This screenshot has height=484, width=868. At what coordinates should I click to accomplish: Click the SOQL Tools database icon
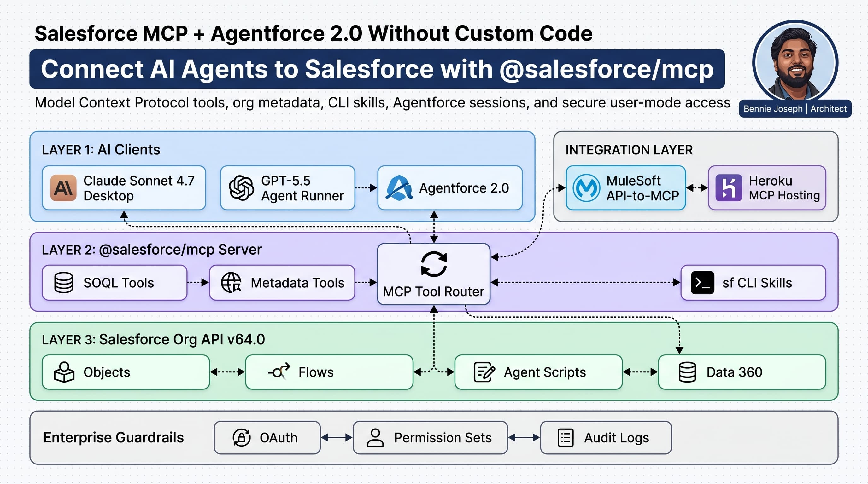pyautogui.click(x=64, y=282)
